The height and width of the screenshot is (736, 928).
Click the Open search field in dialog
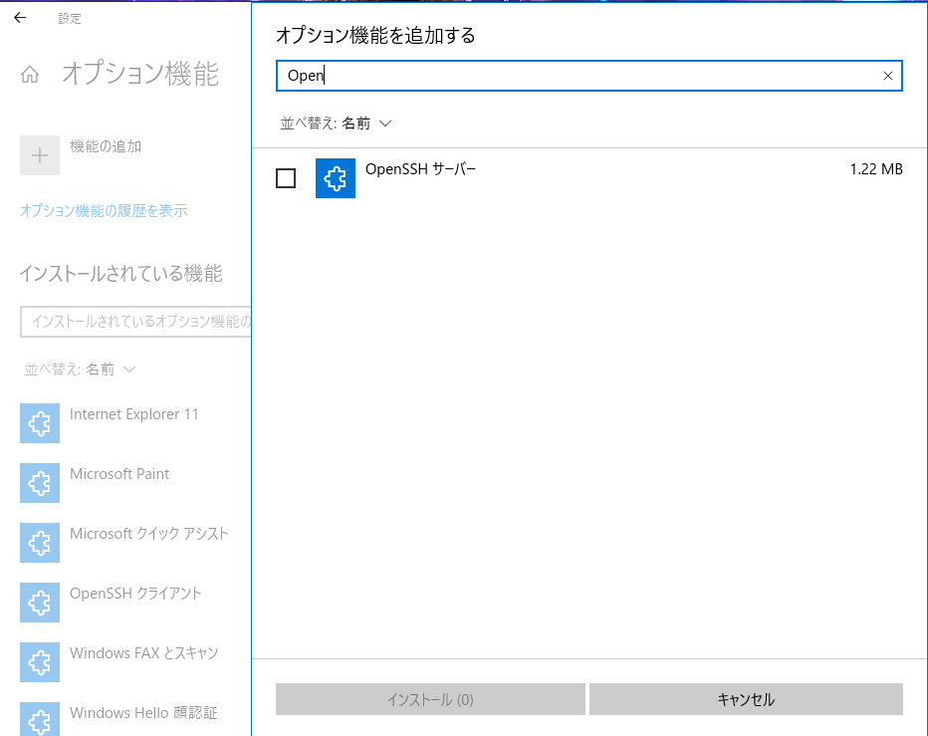click(x=588, y=76)
